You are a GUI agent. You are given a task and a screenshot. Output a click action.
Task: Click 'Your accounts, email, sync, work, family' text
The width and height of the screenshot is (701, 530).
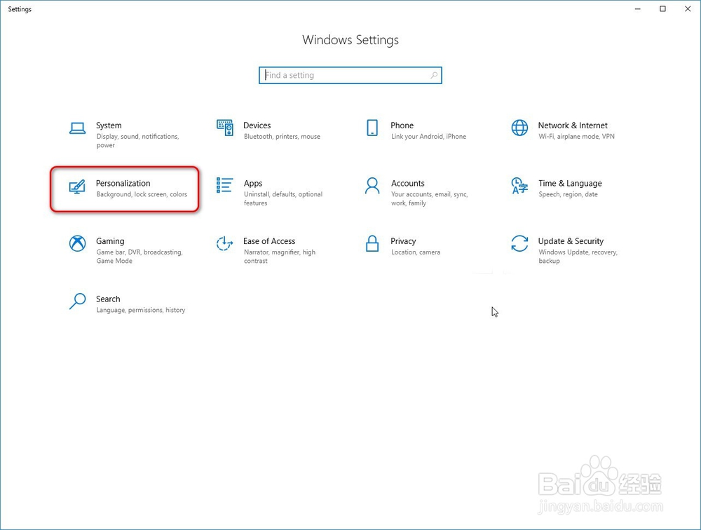click(429, 198)
